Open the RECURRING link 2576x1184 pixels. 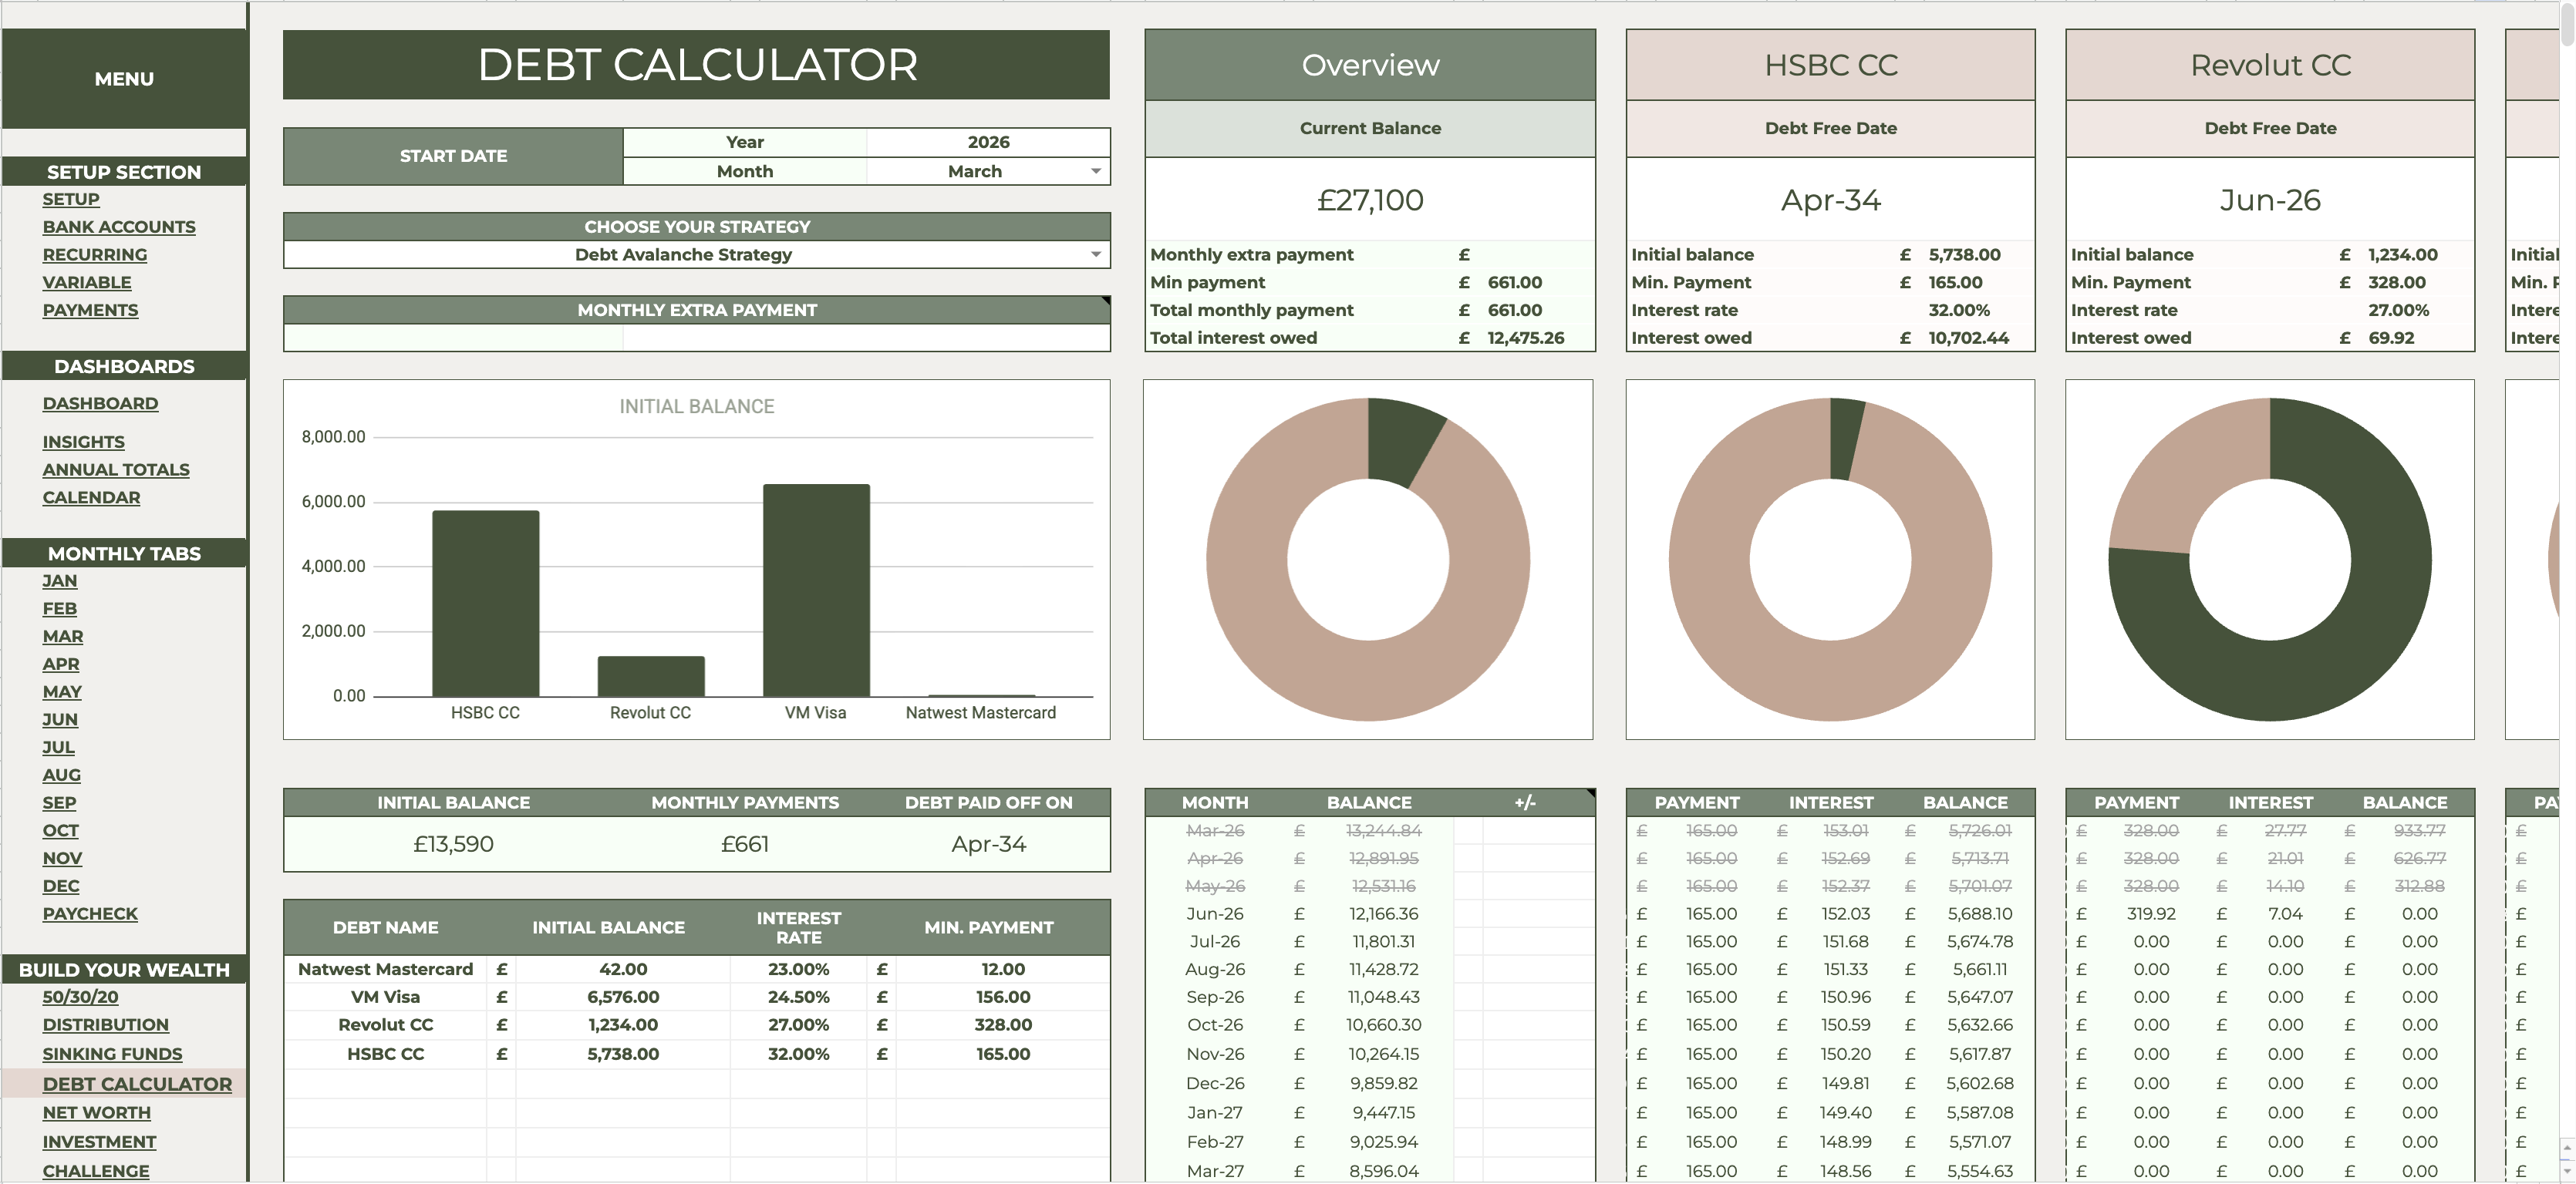[94, 255]
